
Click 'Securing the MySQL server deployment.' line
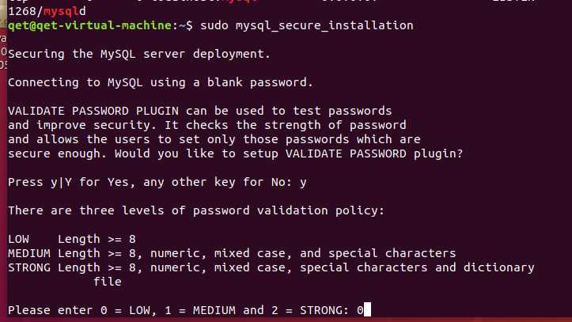[139, 54]
